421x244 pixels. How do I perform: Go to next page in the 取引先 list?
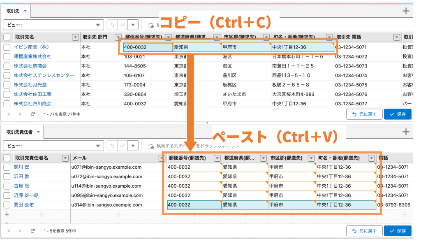pos(20,114)
